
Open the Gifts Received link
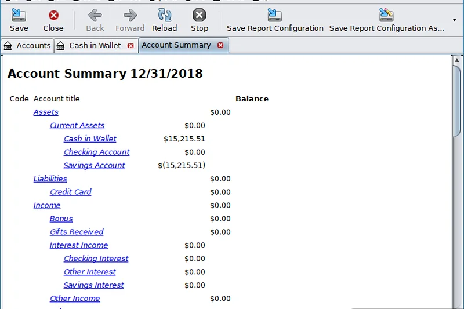pos(77,232)
